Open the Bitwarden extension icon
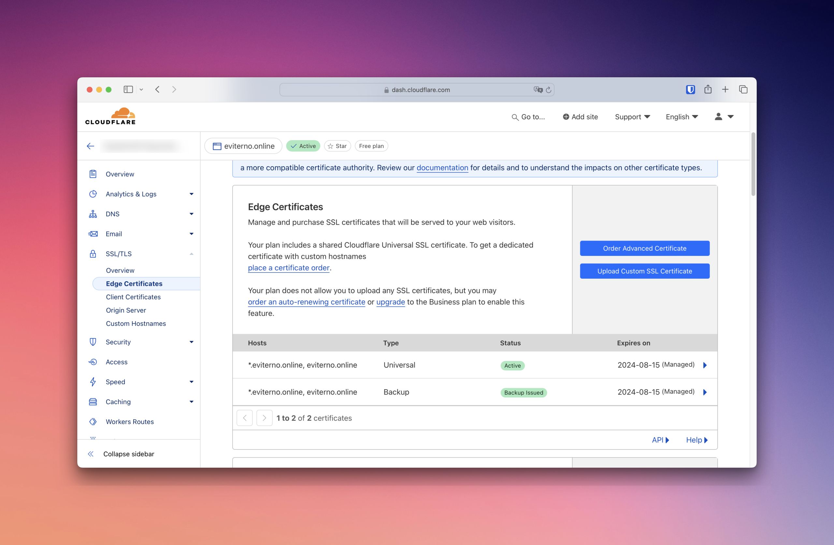Screen dimensions: 834x545 click(x=690, y=89)
